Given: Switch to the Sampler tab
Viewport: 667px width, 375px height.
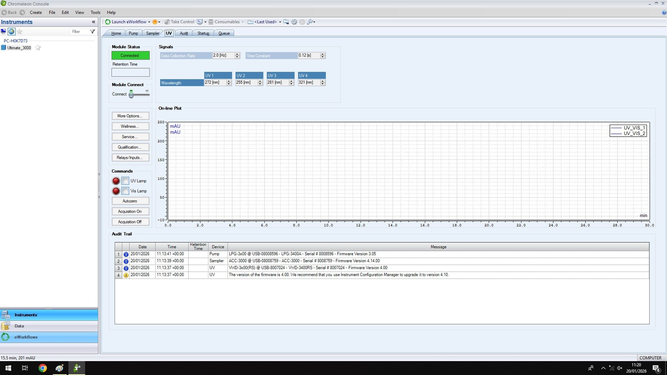Looking at the screenshot, I should tap(152, 33).
